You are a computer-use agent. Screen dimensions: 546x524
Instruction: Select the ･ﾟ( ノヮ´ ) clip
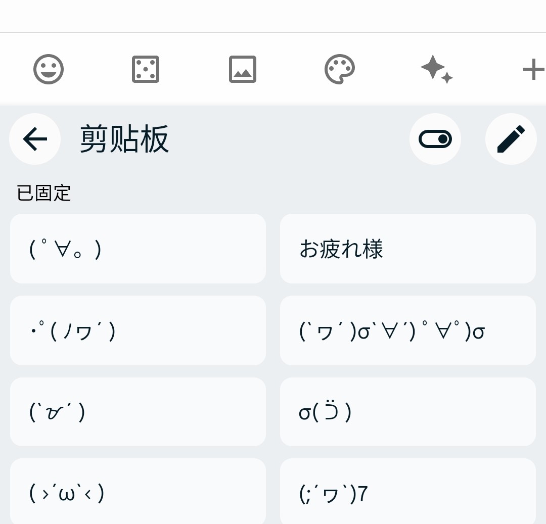point(138,330)
